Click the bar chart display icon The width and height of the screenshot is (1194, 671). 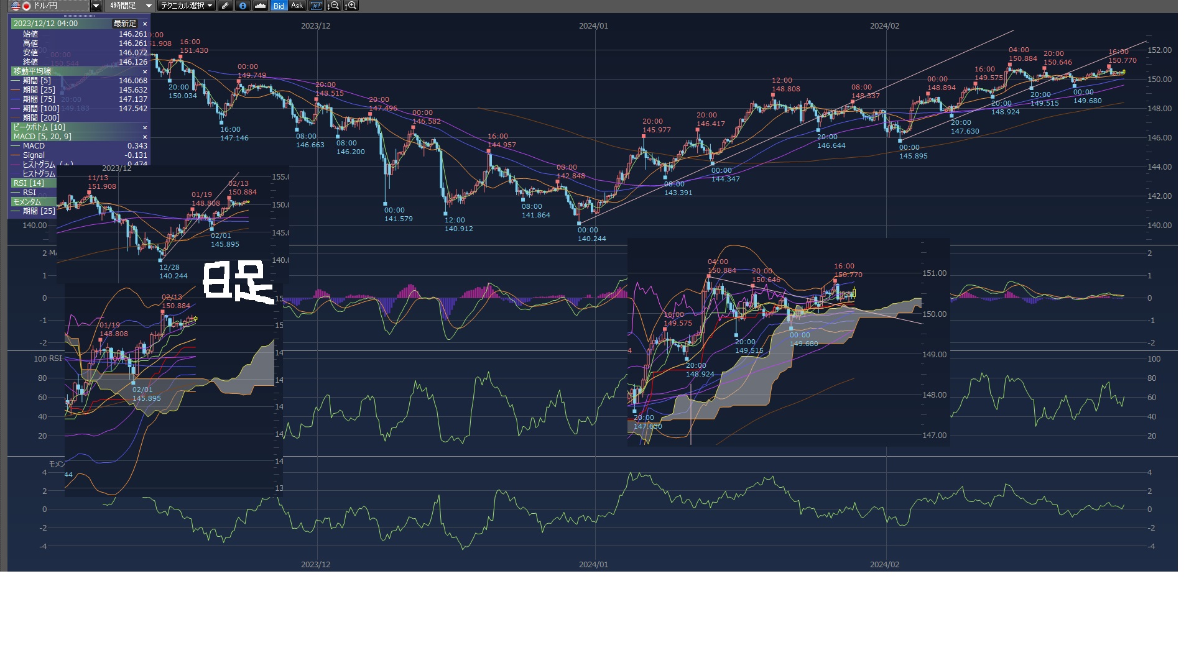coord(316,6)
